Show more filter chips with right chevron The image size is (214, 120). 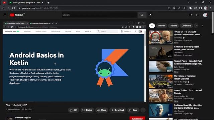tap(202, 26)
